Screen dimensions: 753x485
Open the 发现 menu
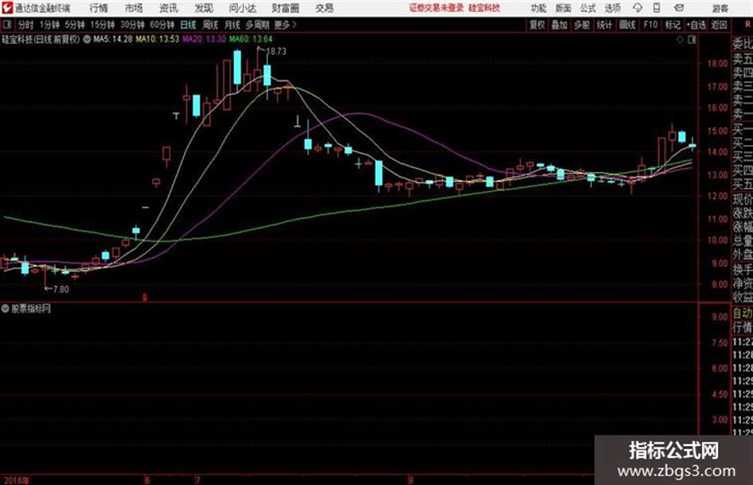pos(204,8)
